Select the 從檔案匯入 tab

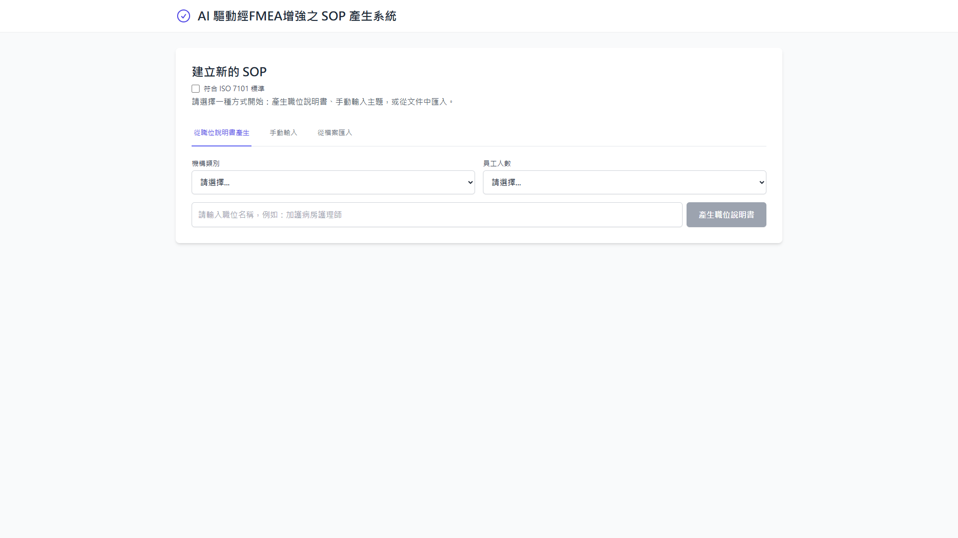coord(335,133)
